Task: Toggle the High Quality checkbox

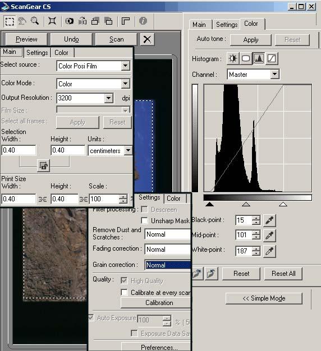Action: pos(124,280)
